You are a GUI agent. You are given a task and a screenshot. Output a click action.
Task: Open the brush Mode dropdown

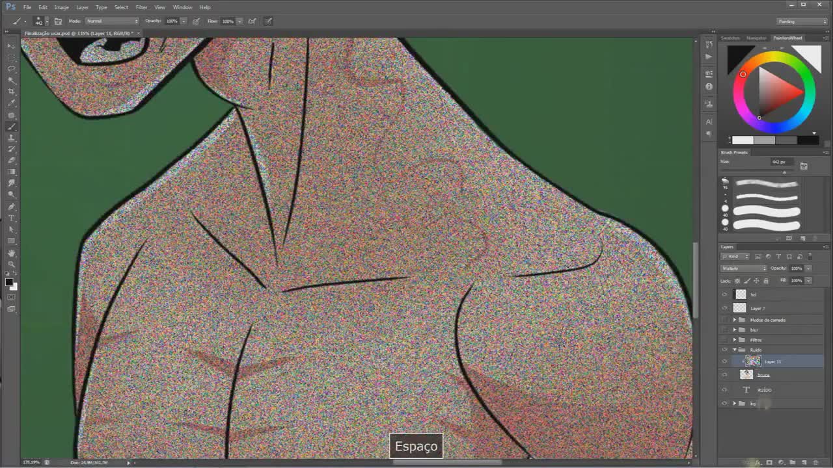pyautogui.click(x=111, y=21)
